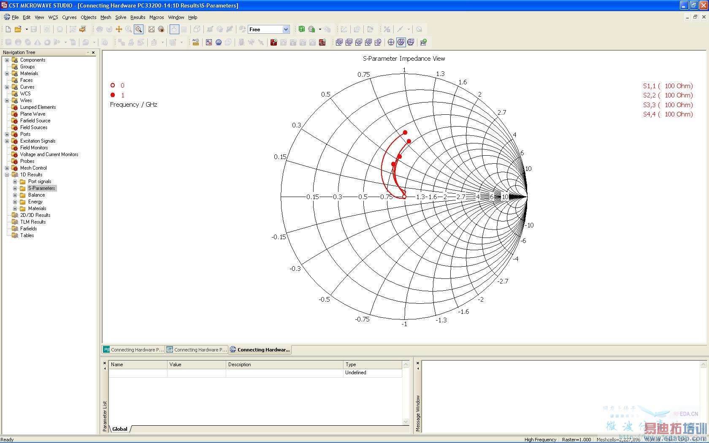Open the File menu
This screenshot has width=709, height=443.
point(15,17)
